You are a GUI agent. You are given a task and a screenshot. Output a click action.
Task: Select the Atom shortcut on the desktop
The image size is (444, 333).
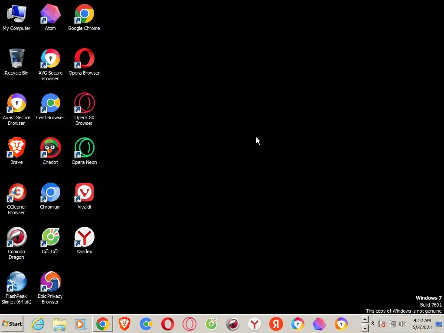point(50,17)
